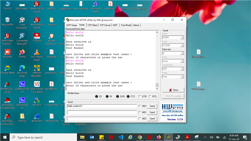This screenshot has height=141, width=251.
Task: Open Google Meet desktop shortcut
Action: pyautogui.click(x=7, y=70)
